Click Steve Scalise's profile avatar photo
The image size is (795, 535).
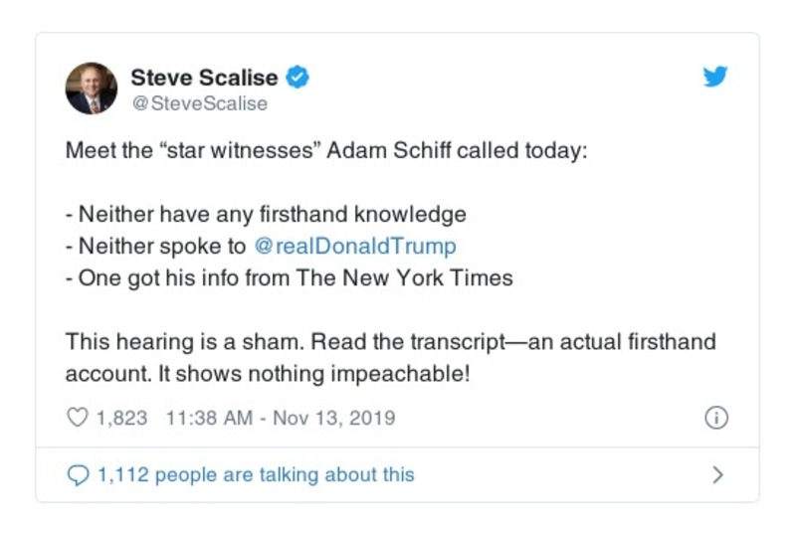pos(92,89)
